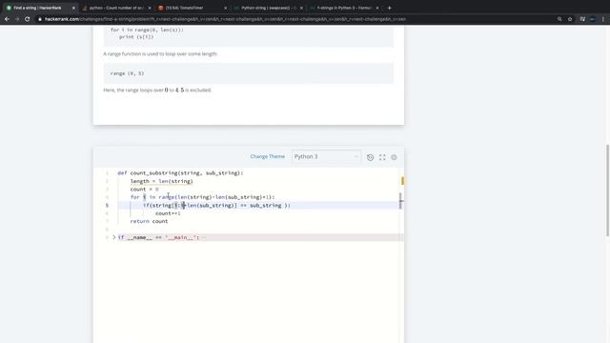Switch to the f-strings in Python 3 tab
This screenshot has height=343, width=610.
click(344, 8)
